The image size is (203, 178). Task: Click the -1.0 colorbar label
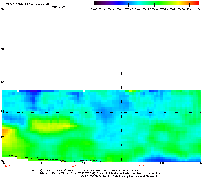click(102, 9)
